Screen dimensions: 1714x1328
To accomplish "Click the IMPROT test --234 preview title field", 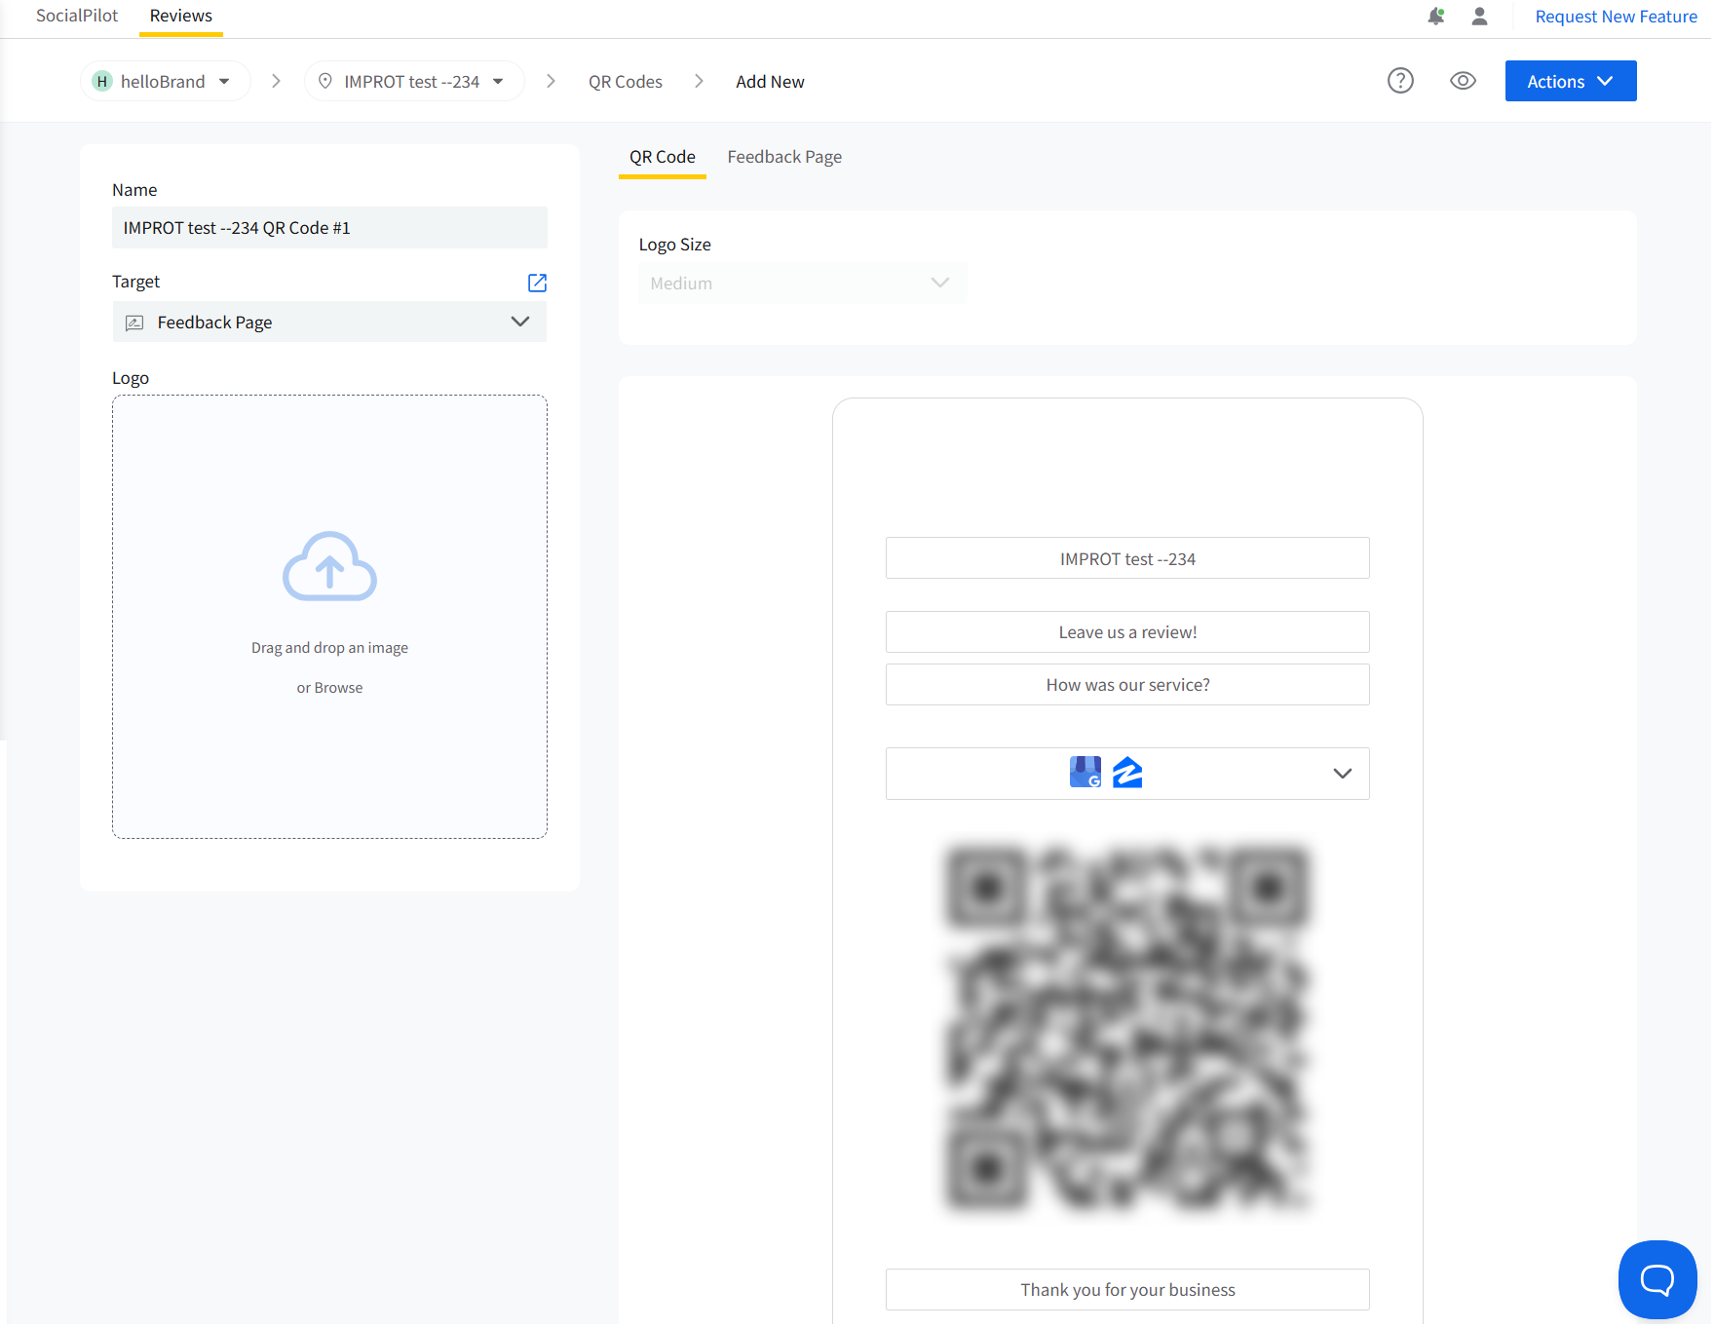I will pos(1127,558).
